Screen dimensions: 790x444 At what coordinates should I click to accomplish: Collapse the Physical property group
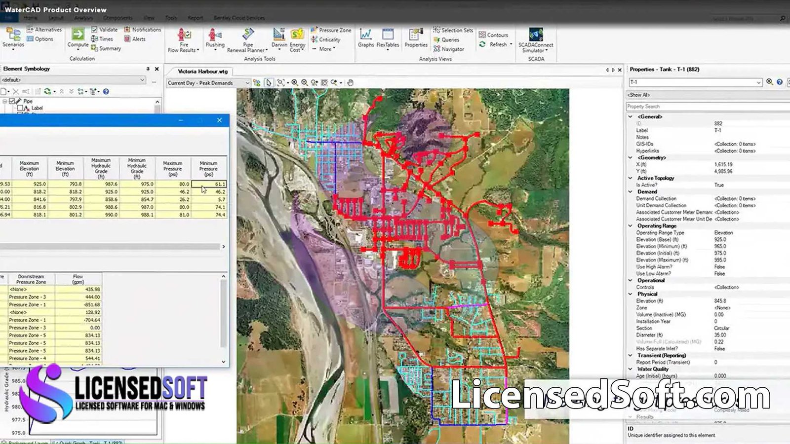[630, 294]
